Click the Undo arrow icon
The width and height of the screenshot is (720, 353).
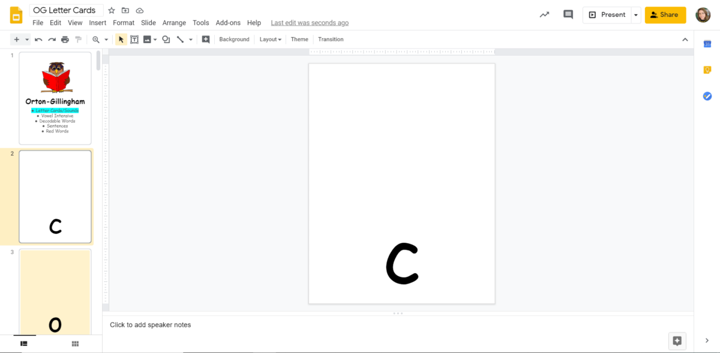[38, 40]
